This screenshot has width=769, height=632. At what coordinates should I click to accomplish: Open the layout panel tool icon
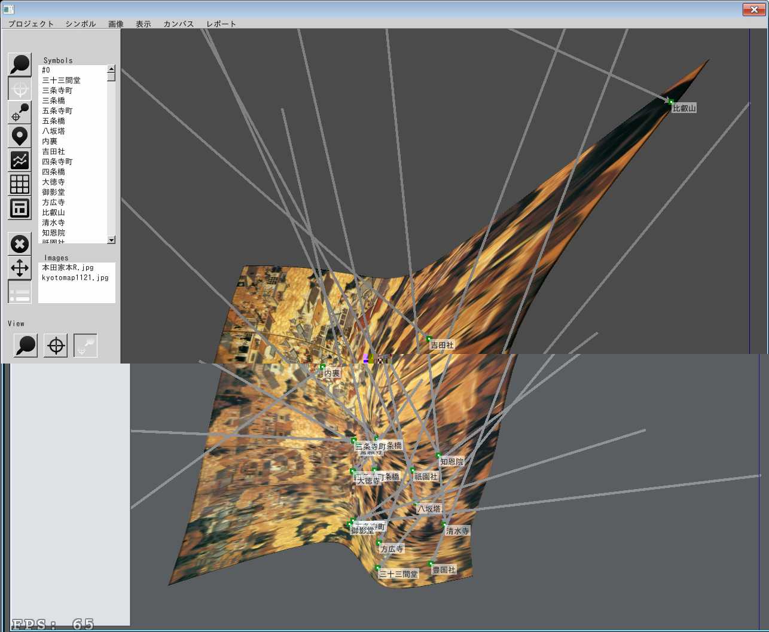(x=20, y=208)
